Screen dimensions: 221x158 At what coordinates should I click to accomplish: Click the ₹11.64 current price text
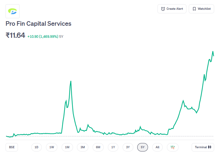tap(15, 35)
